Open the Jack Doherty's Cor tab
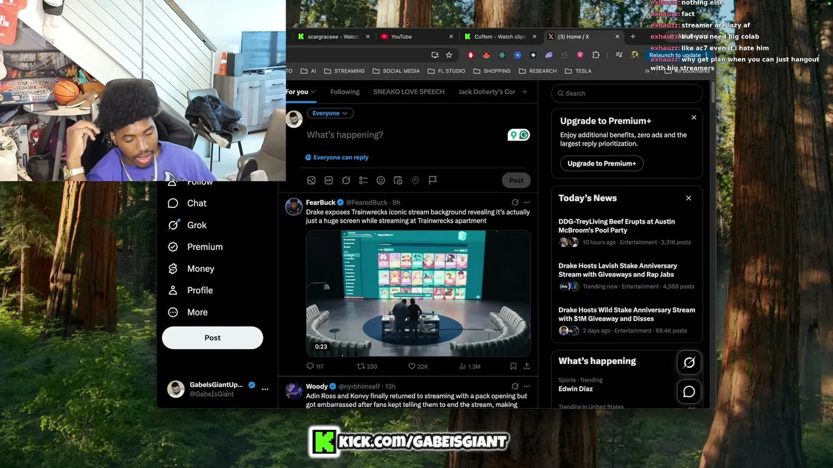833x468 pixels. click(487, 92)
